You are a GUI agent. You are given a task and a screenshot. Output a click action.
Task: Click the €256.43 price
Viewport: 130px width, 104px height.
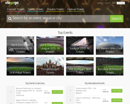[106, 101]
